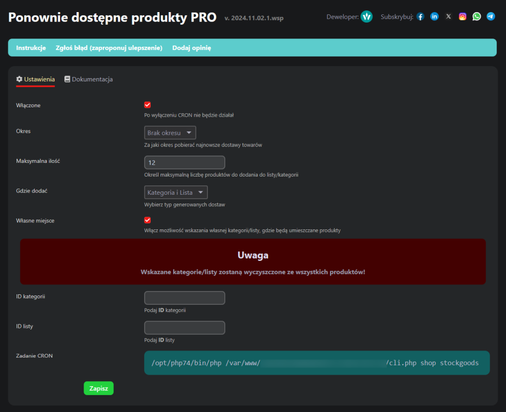Click the developer logo icon

click(366, 17)
